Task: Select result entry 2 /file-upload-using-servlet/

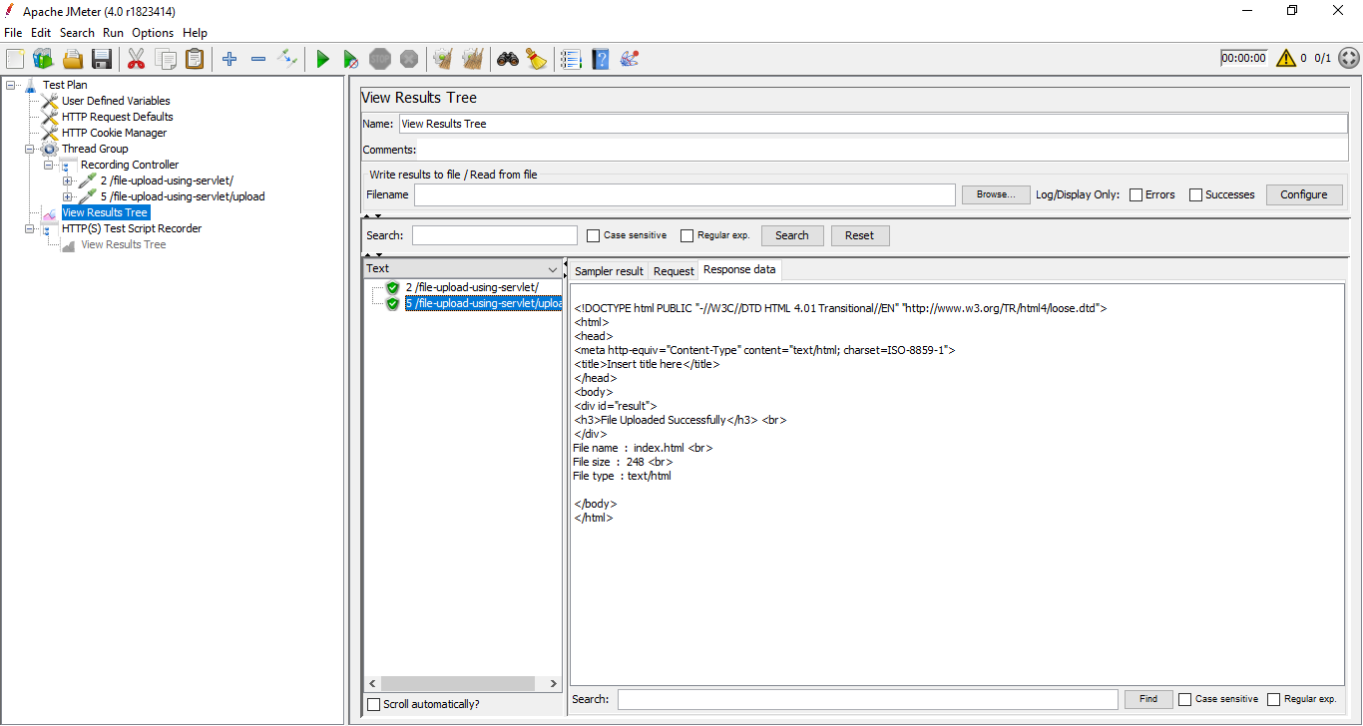Action: click(471, 287)
